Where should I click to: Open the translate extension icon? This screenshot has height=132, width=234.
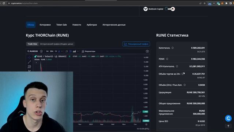[219, 3]
